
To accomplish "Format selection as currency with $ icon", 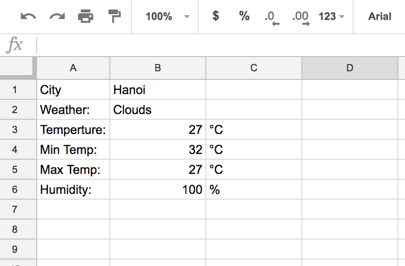I will click(x=216, y=16).
